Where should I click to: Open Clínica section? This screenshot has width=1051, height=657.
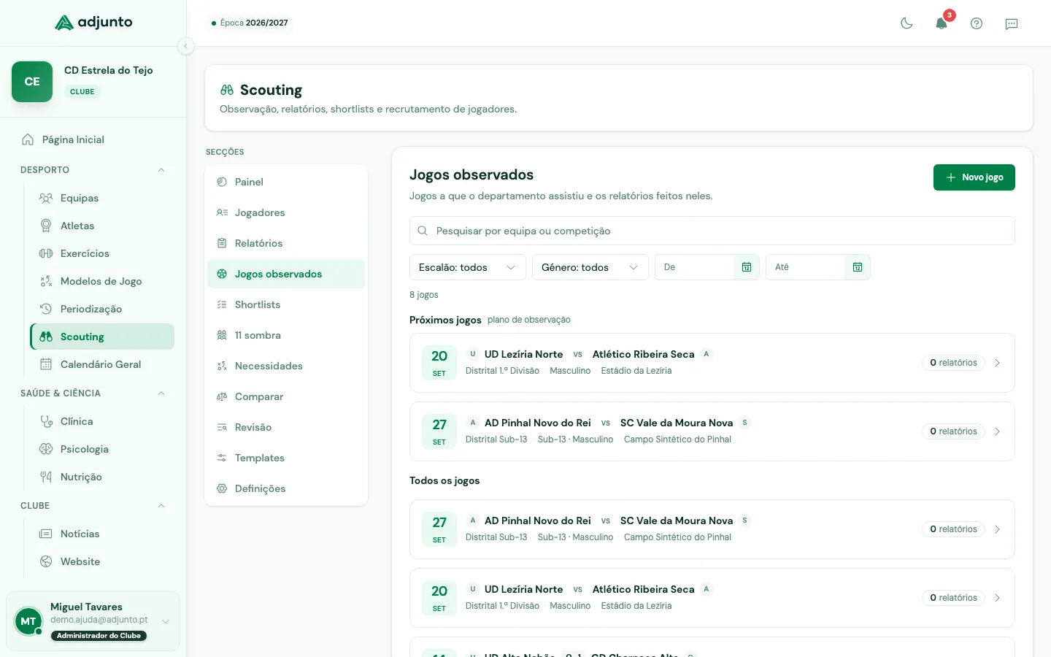(x=102, y=421)
